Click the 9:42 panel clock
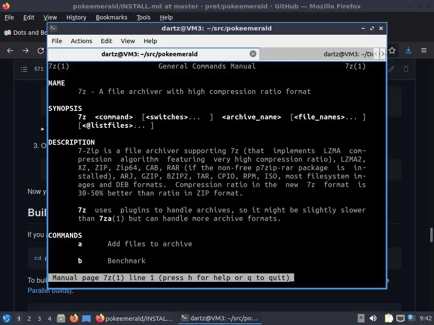The width and height of the screenshot is (434, 325). pos(426,318)
